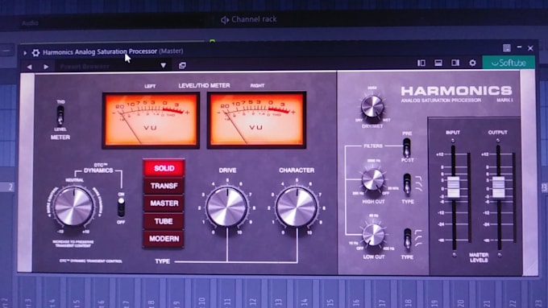Click the Low Cut frequency knob
The height and width of the screenshot is (308, 548).
(373, 234)
